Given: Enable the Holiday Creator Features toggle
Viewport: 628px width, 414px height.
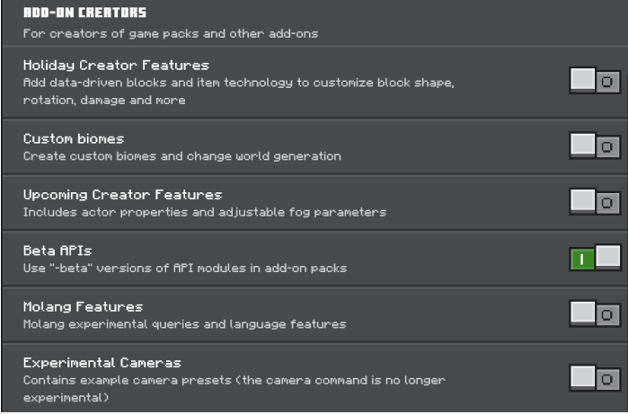Looking at the screenshot, I should pyautogui.click(x=595, y=82).
